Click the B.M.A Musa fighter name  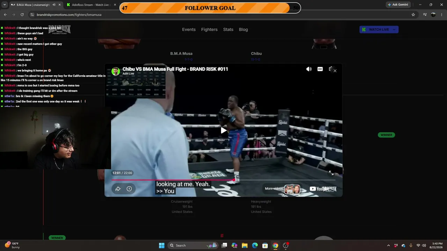coord(181,54)
